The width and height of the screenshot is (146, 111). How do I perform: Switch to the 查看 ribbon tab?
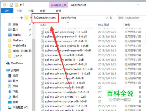(43, 11)
